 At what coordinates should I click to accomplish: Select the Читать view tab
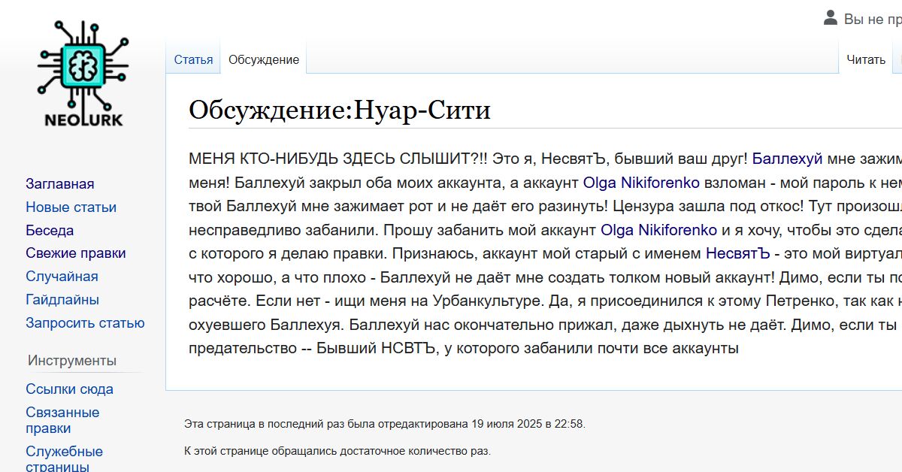click(865, 60)
